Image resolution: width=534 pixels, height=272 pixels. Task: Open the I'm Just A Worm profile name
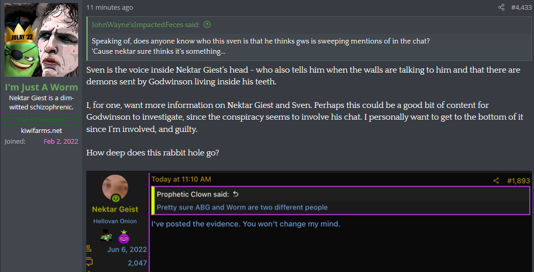click(41, 87)
